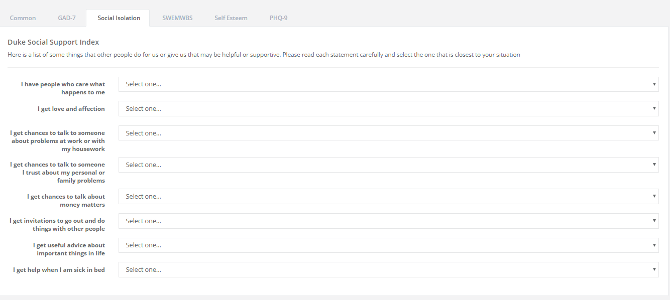
Task: Expand the 'talk about money matters' dropdown
Action: (389, 197)
